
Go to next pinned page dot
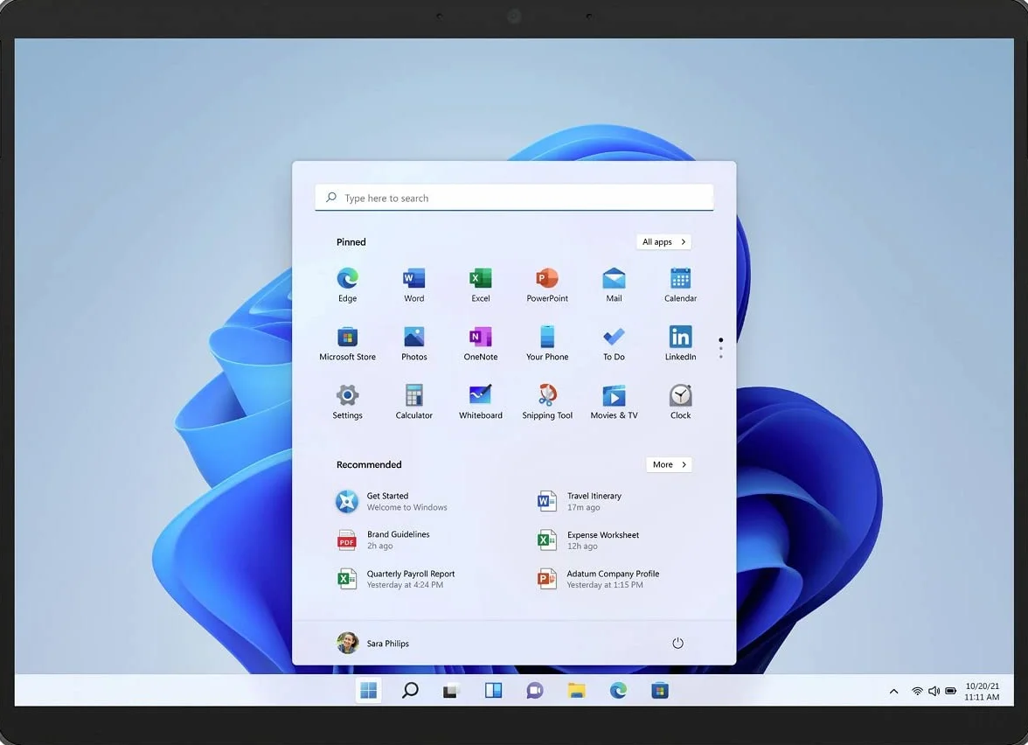(720, 348)
